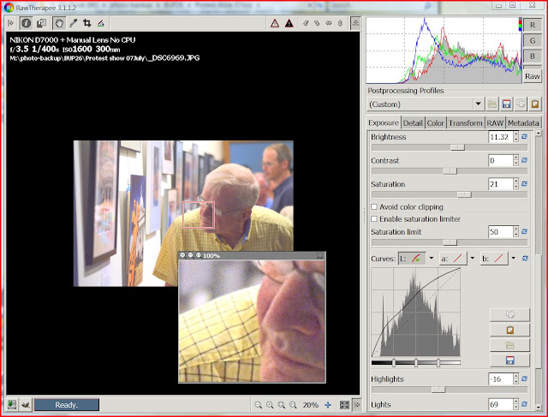
Task: Reset the Brightness value
Action: click(x=524, y=137)
